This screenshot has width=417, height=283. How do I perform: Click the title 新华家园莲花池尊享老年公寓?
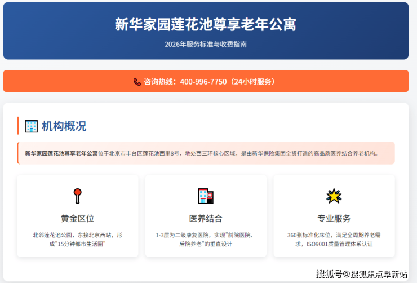[x=206, y=24]
